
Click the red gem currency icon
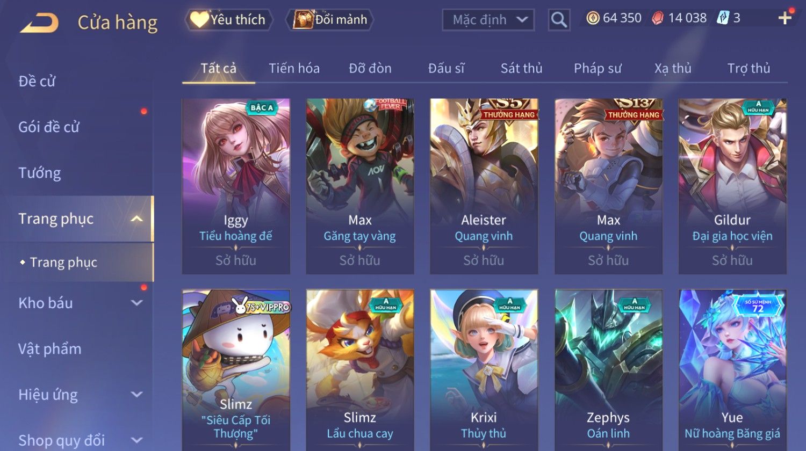click(x=658, y=18)
